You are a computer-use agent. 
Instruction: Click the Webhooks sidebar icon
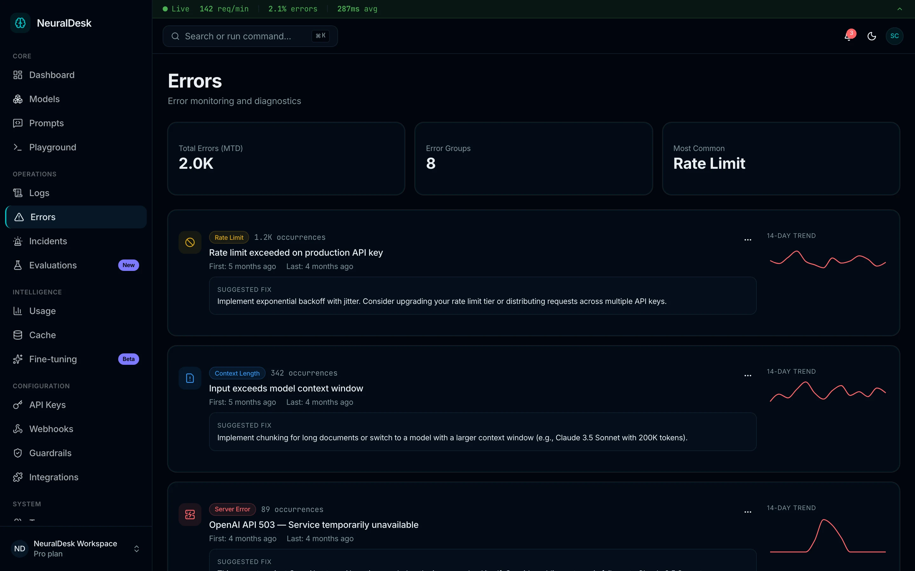18,429
